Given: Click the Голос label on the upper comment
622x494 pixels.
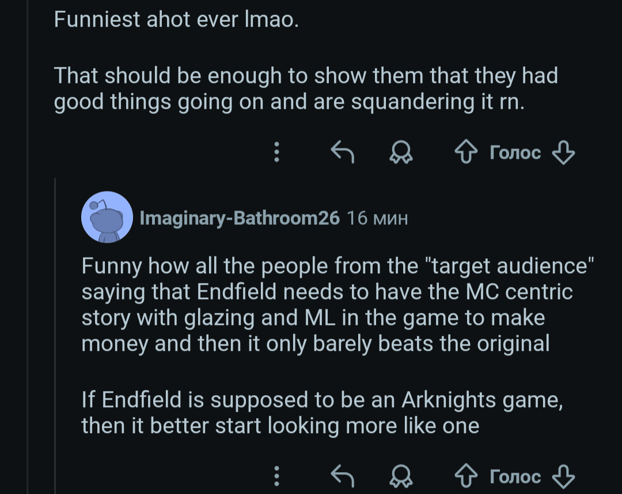Looking at the screenshot, I should [x=515, y=152].
